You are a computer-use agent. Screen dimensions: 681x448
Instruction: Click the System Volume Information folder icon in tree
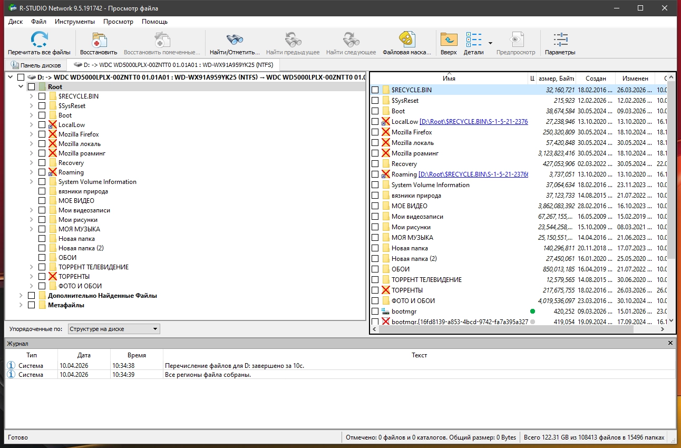(53, 182)
